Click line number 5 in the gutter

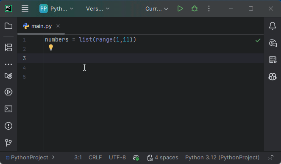coord(25,77)
